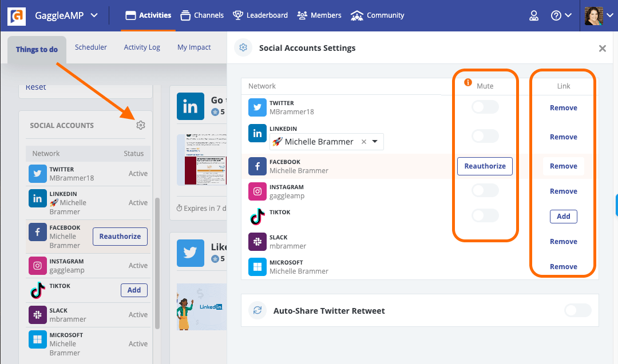Switch to the Activity Log tab

tap(142, 47)
